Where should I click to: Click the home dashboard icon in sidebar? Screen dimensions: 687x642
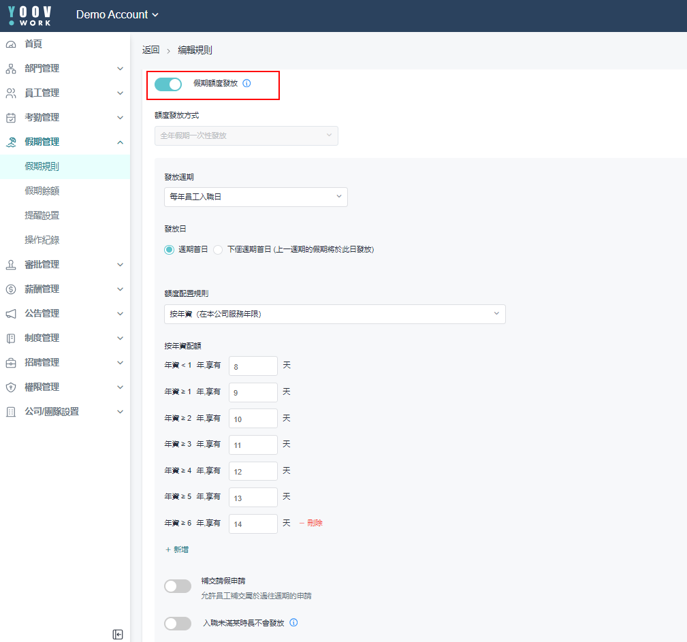(x=11, y=44)
